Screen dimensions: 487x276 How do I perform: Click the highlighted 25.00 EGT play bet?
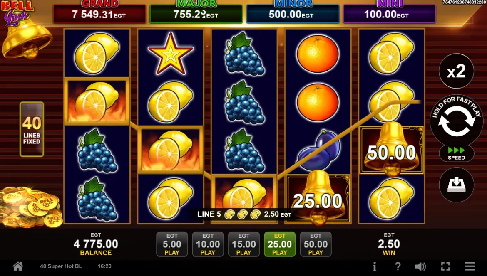pyautogui.click(x=280, y=244)
